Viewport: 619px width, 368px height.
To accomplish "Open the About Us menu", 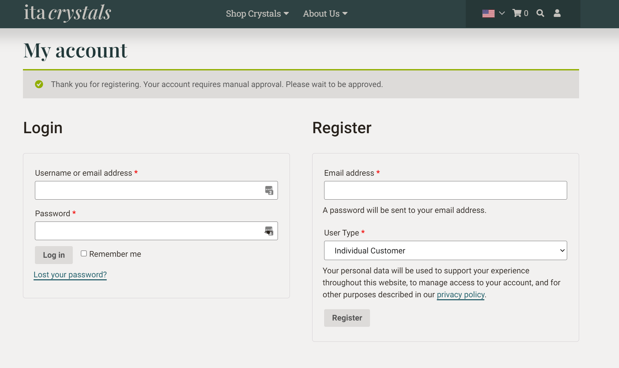I will [325, 14].
